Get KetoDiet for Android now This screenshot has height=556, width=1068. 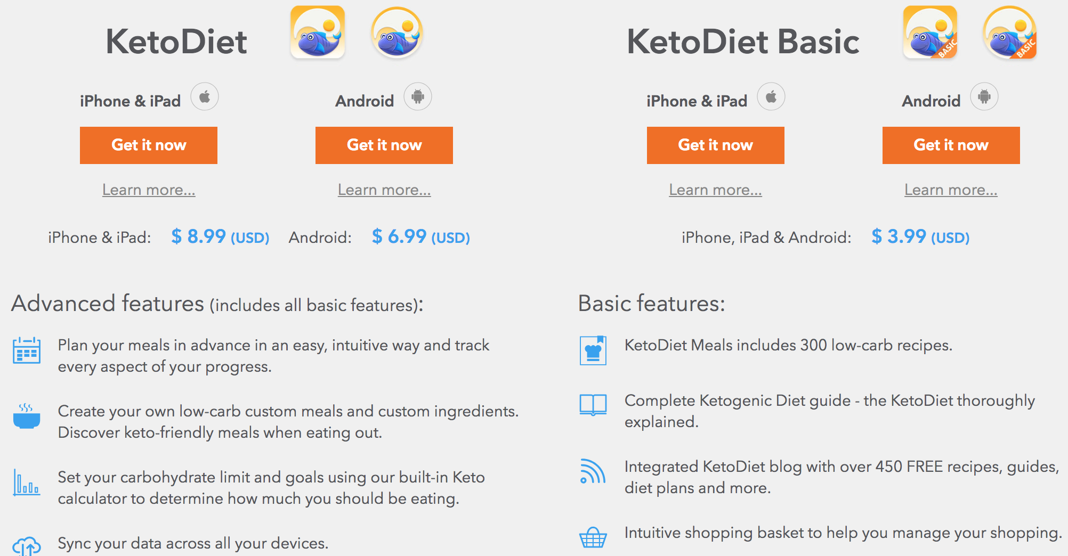pyautogui.click(x=384, y=145)
